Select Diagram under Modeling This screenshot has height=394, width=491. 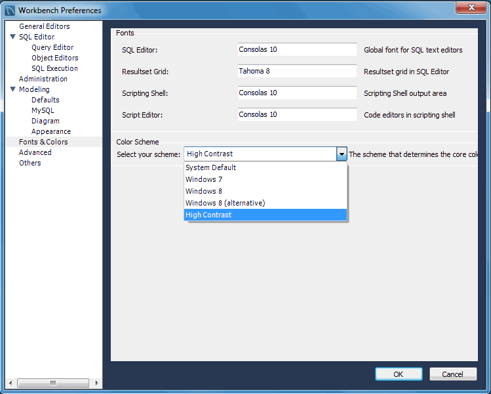click(45, 121)
